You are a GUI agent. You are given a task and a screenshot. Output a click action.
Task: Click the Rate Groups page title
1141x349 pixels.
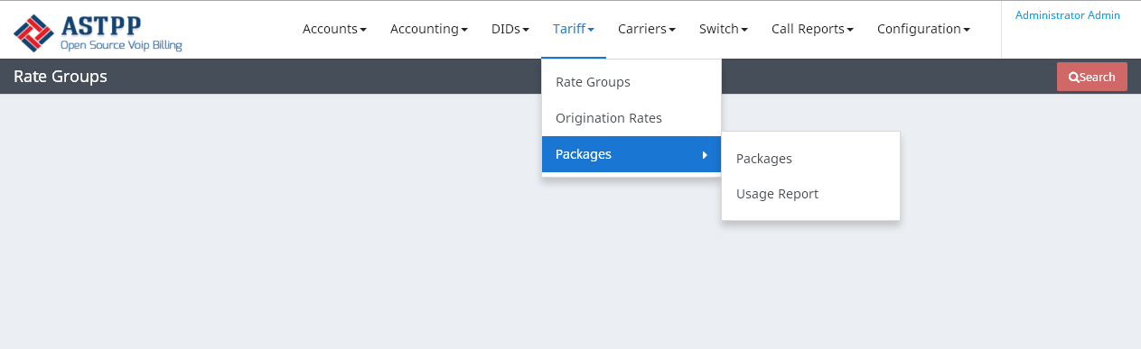pos(61,77)
